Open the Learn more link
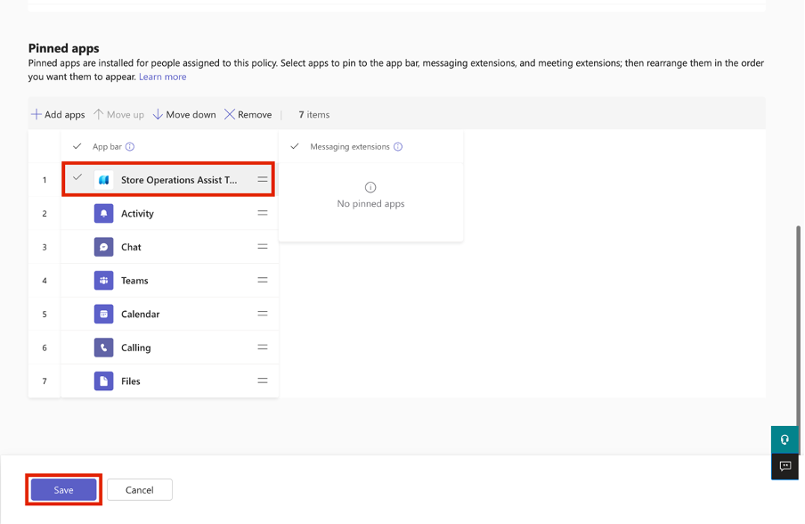Viewport: 805px width, 524px height. tap(162, 77)
